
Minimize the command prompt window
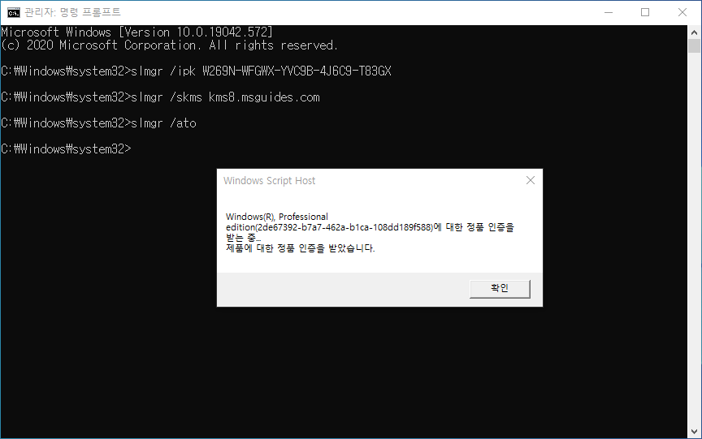point(609,12)
